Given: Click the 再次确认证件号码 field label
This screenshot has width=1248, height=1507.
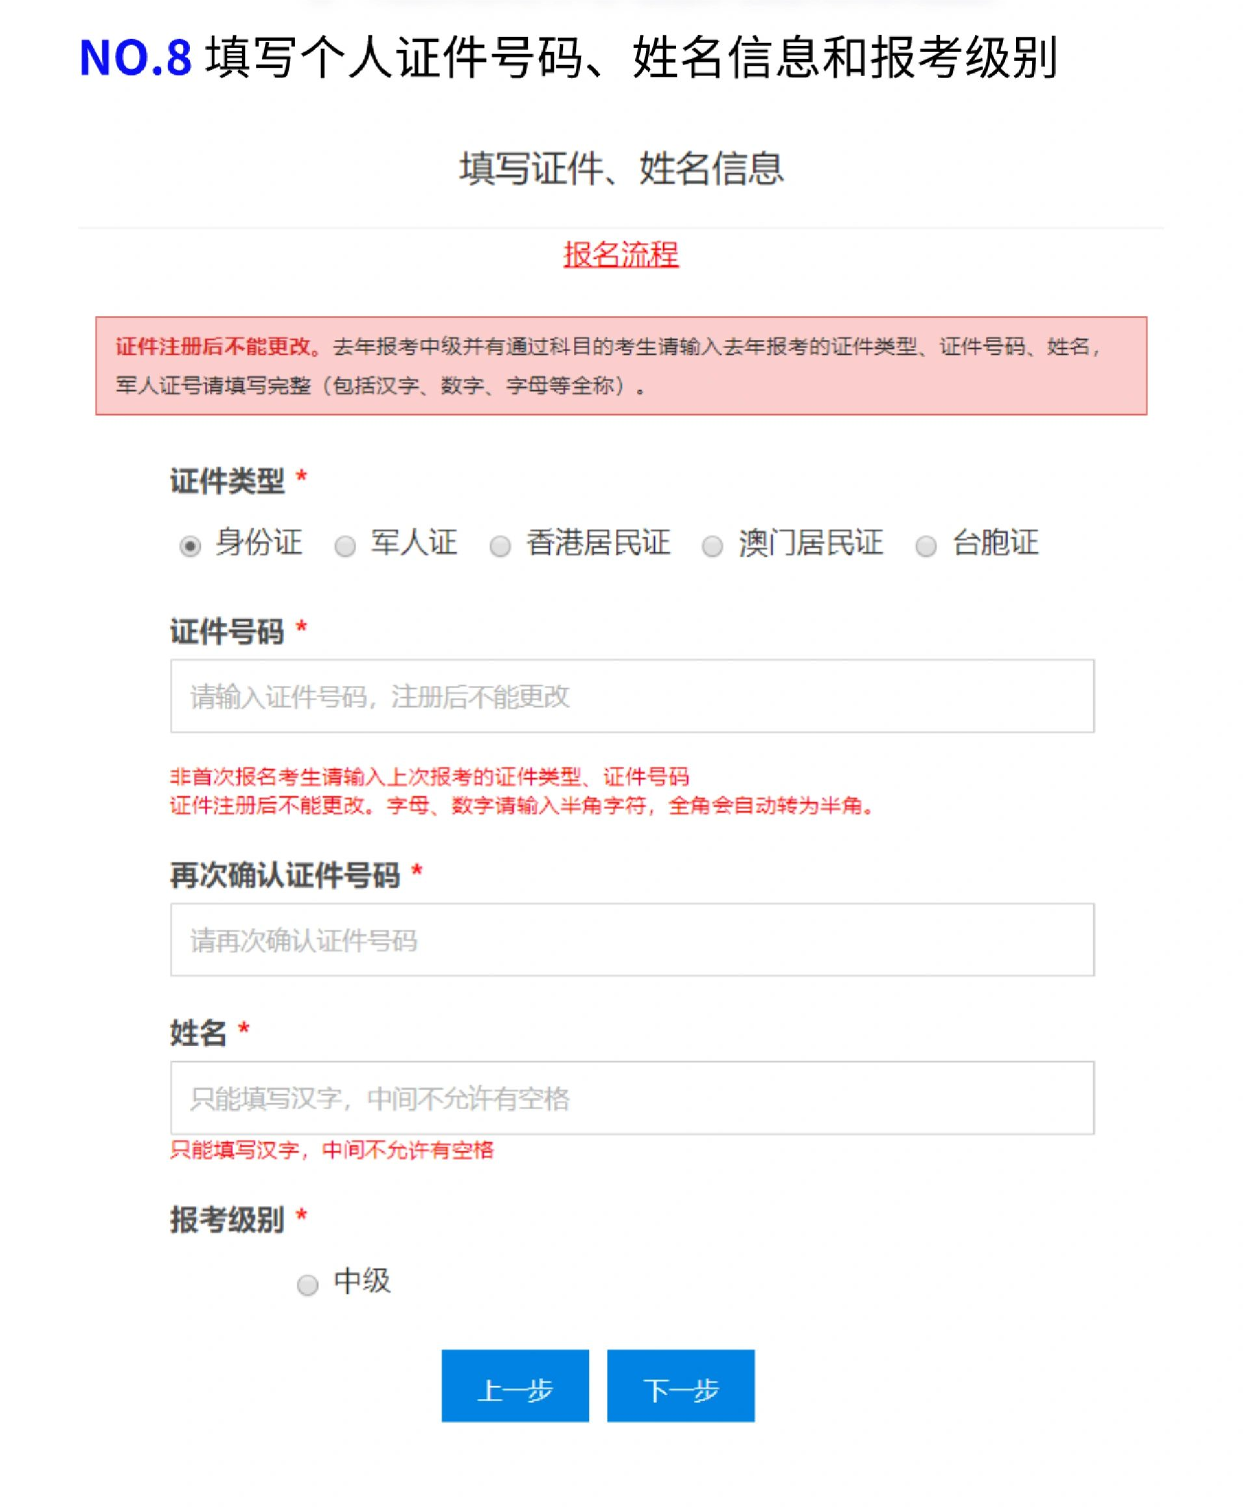Looking at the screenshot, I should pyautogui.click(x=285, y=875).
